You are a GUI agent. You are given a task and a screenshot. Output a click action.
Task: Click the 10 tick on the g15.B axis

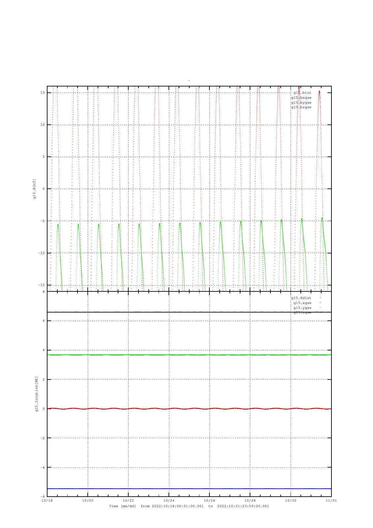pos(43,125)
